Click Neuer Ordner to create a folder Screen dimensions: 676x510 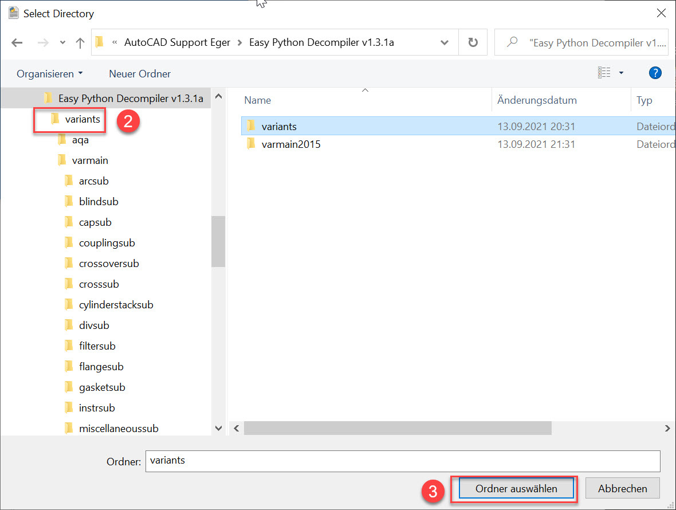click(x=139, y=73)
